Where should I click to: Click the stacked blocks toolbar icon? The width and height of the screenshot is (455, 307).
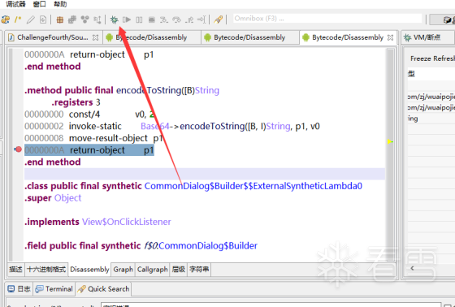[x=72, y=19]
